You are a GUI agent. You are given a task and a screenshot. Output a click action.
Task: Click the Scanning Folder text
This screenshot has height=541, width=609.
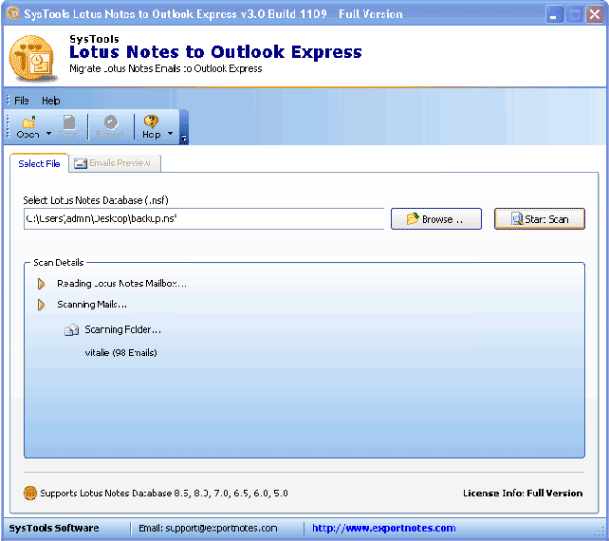click(x=122, y=329)
